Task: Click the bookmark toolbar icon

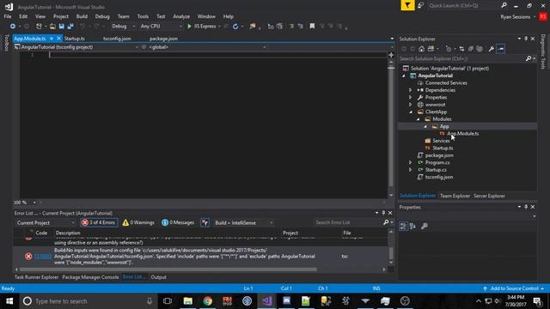Action: click(312, 27)
